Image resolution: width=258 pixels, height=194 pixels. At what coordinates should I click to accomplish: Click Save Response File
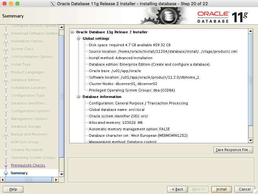pyautogui.click(x=233, y=150)
